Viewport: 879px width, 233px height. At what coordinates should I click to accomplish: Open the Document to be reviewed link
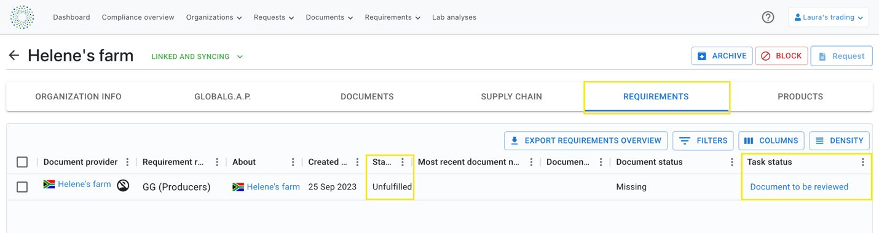point(799,187)
